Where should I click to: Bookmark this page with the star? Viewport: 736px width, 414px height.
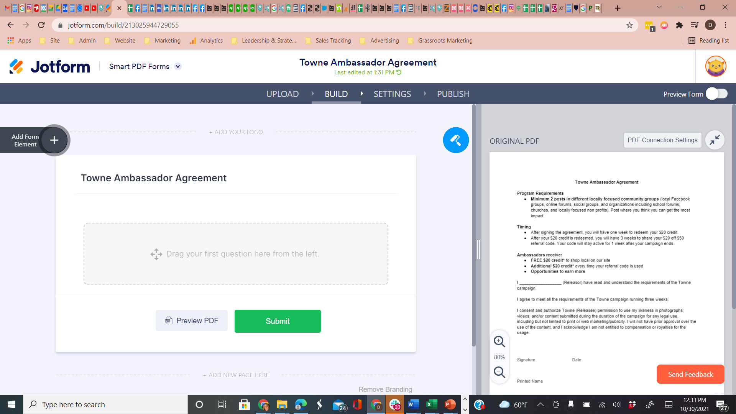(x=630, y=25)
